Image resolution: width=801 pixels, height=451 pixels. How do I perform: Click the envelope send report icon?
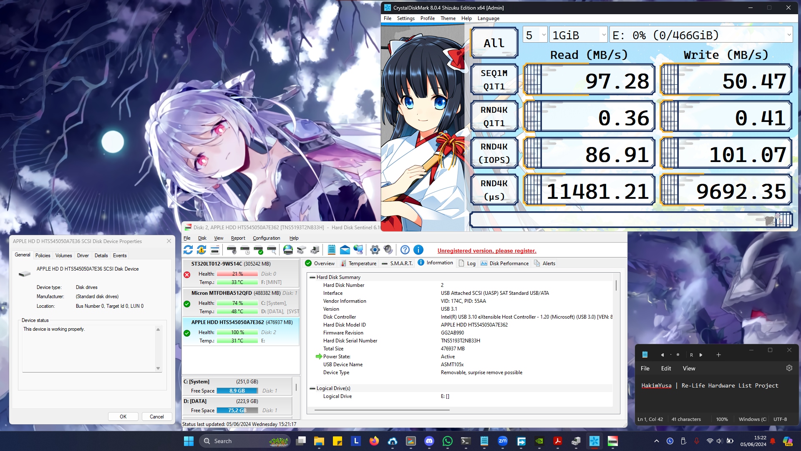coord(345,250)
